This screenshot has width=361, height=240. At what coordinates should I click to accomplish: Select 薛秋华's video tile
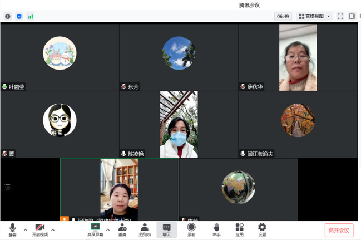point(298,57)
